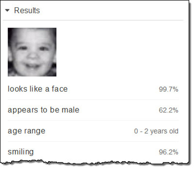Click the "Results" header title
This screenshot has height=169, width=194.
(27, 11)
